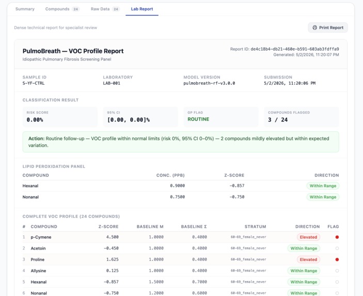Click the laboratory value LAB-001

point(112,83)
